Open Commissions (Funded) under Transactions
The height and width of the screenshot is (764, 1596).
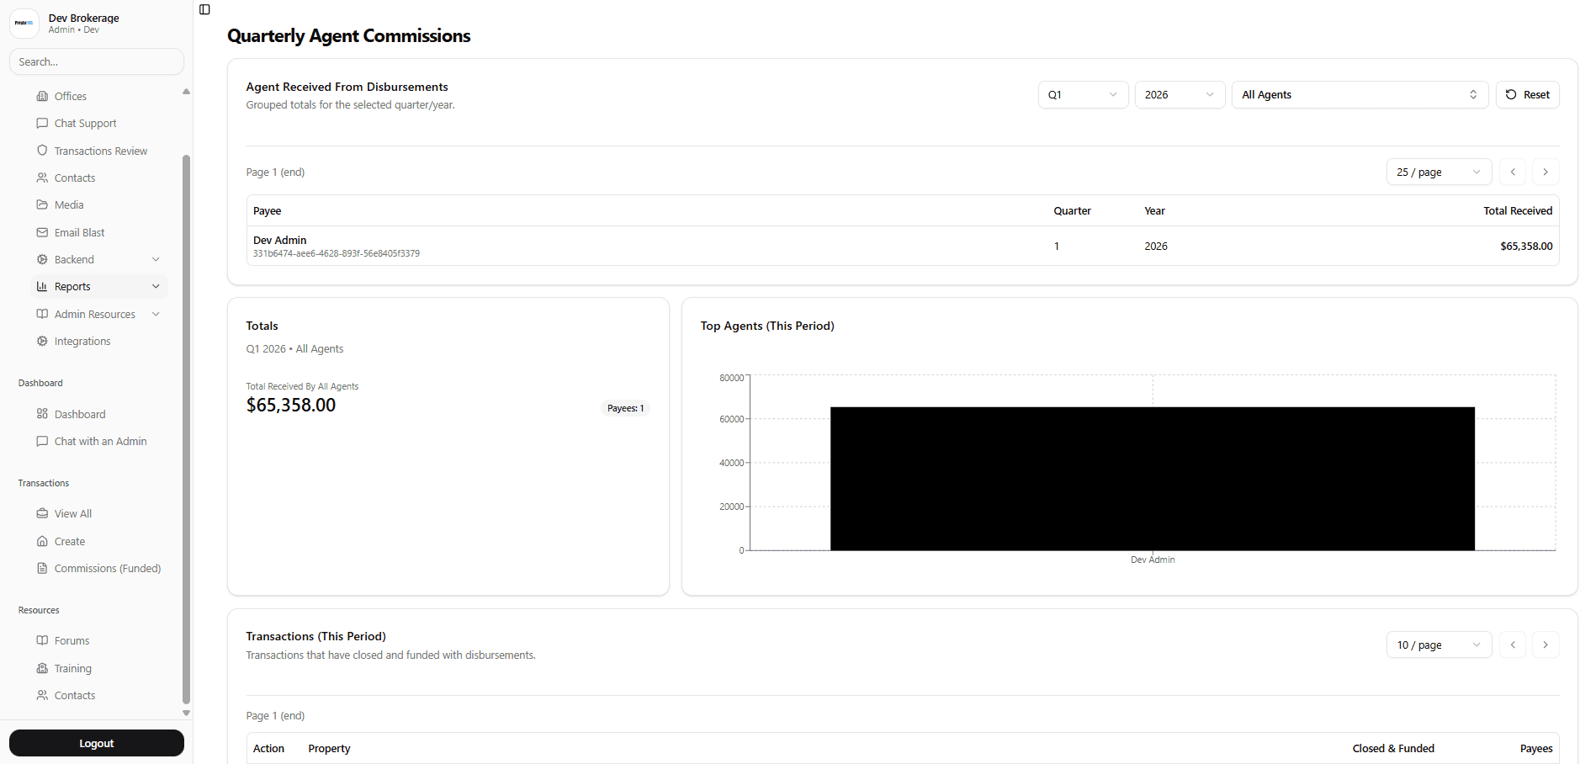point(107,568)
